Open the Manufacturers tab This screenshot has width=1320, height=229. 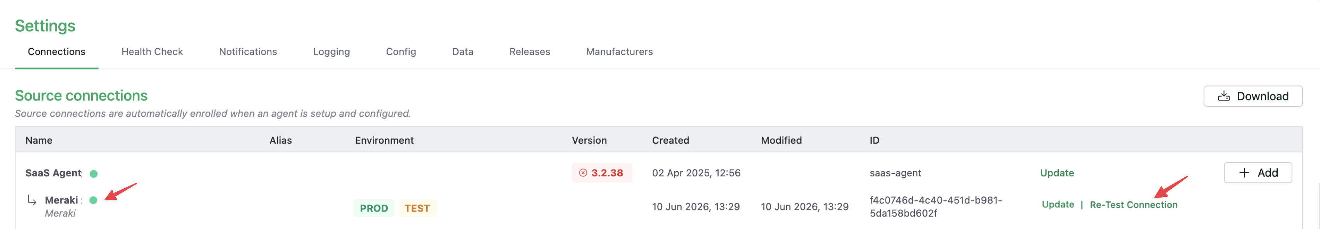tap(620, 52)
